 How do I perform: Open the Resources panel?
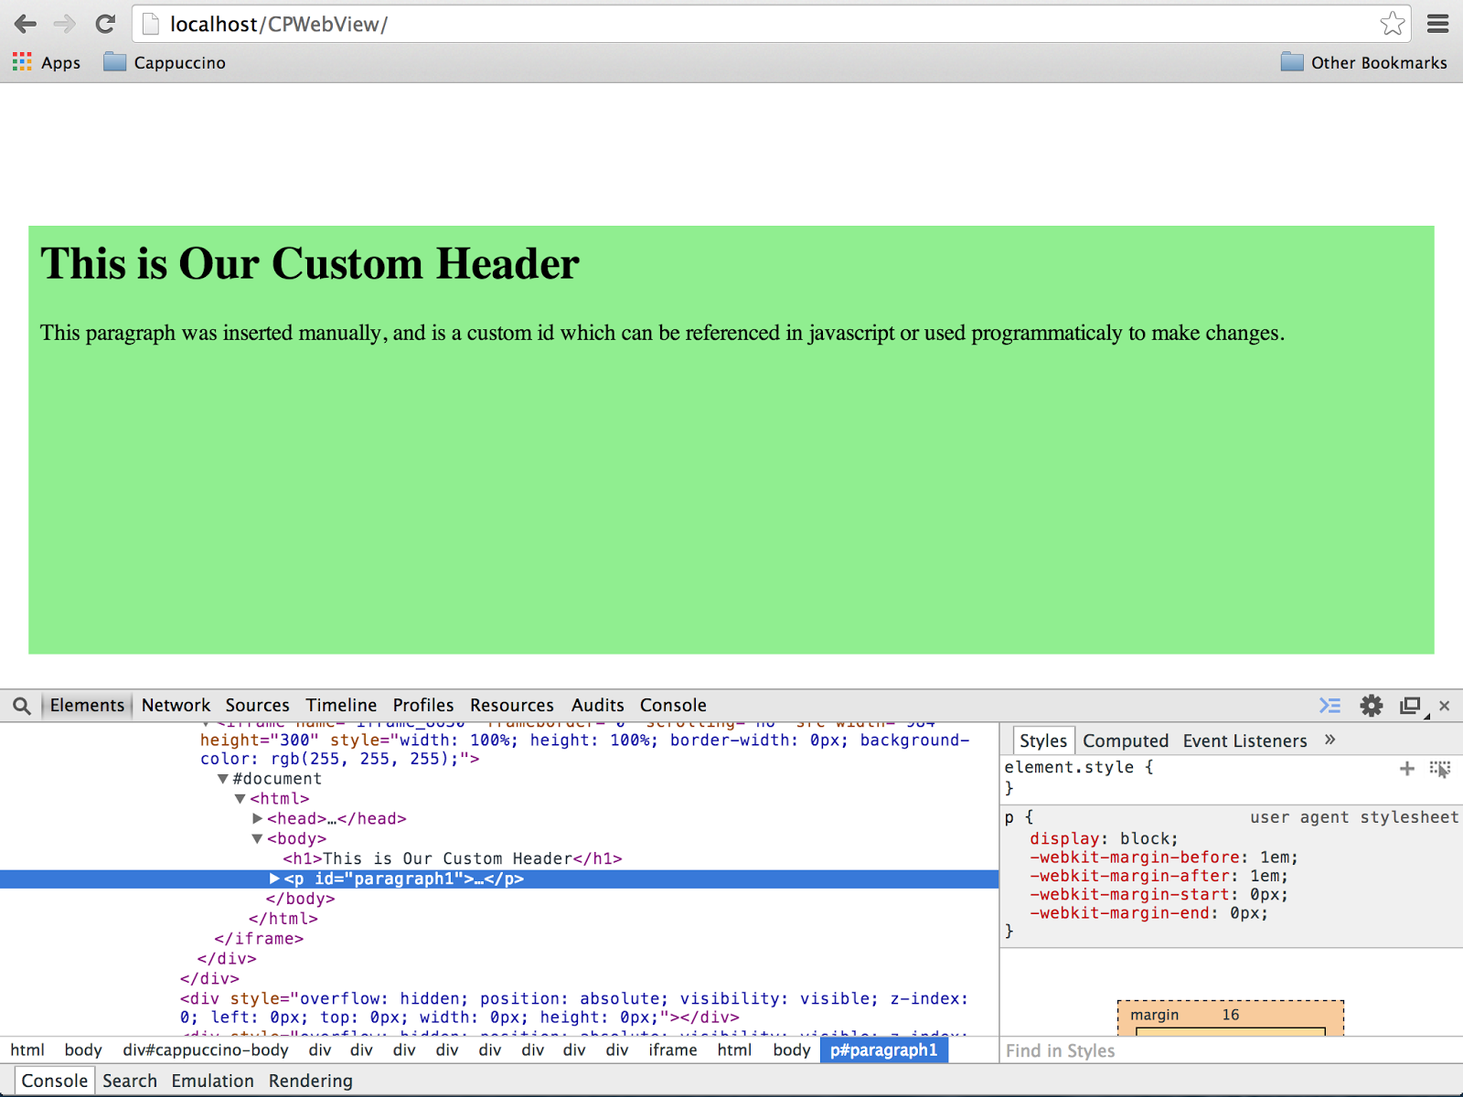tap(512, 705)
